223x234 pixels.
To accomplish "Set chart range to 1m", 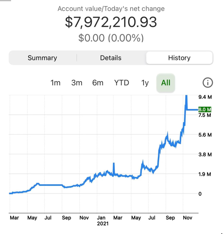I will tap(55, 83).
